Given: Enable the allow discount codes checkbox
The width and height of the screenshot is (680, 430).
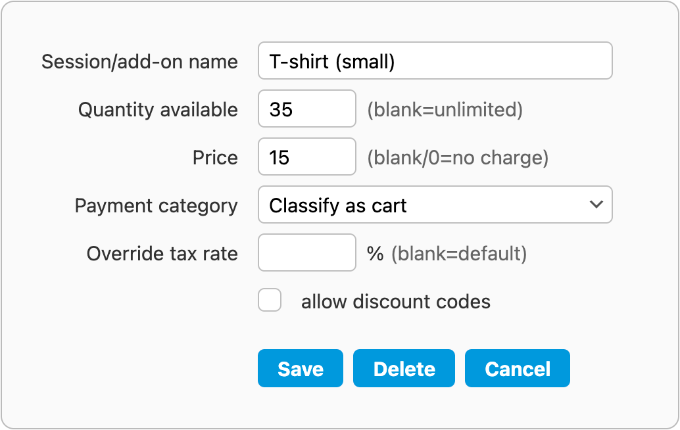Looking at the screenshot, I should pyautogui.click(x=270, y=300).
